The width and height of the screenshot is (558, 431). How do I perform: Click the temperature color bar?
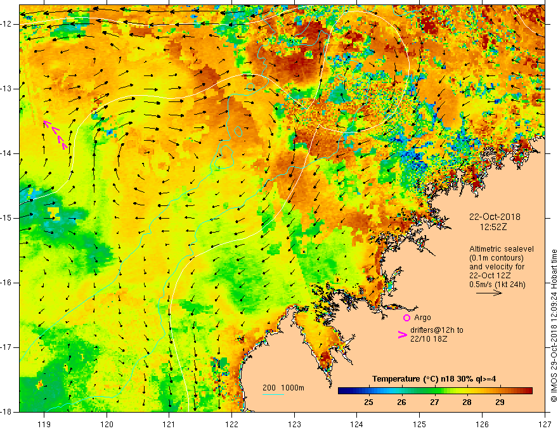pyautogui.click(x=435, y=391)
